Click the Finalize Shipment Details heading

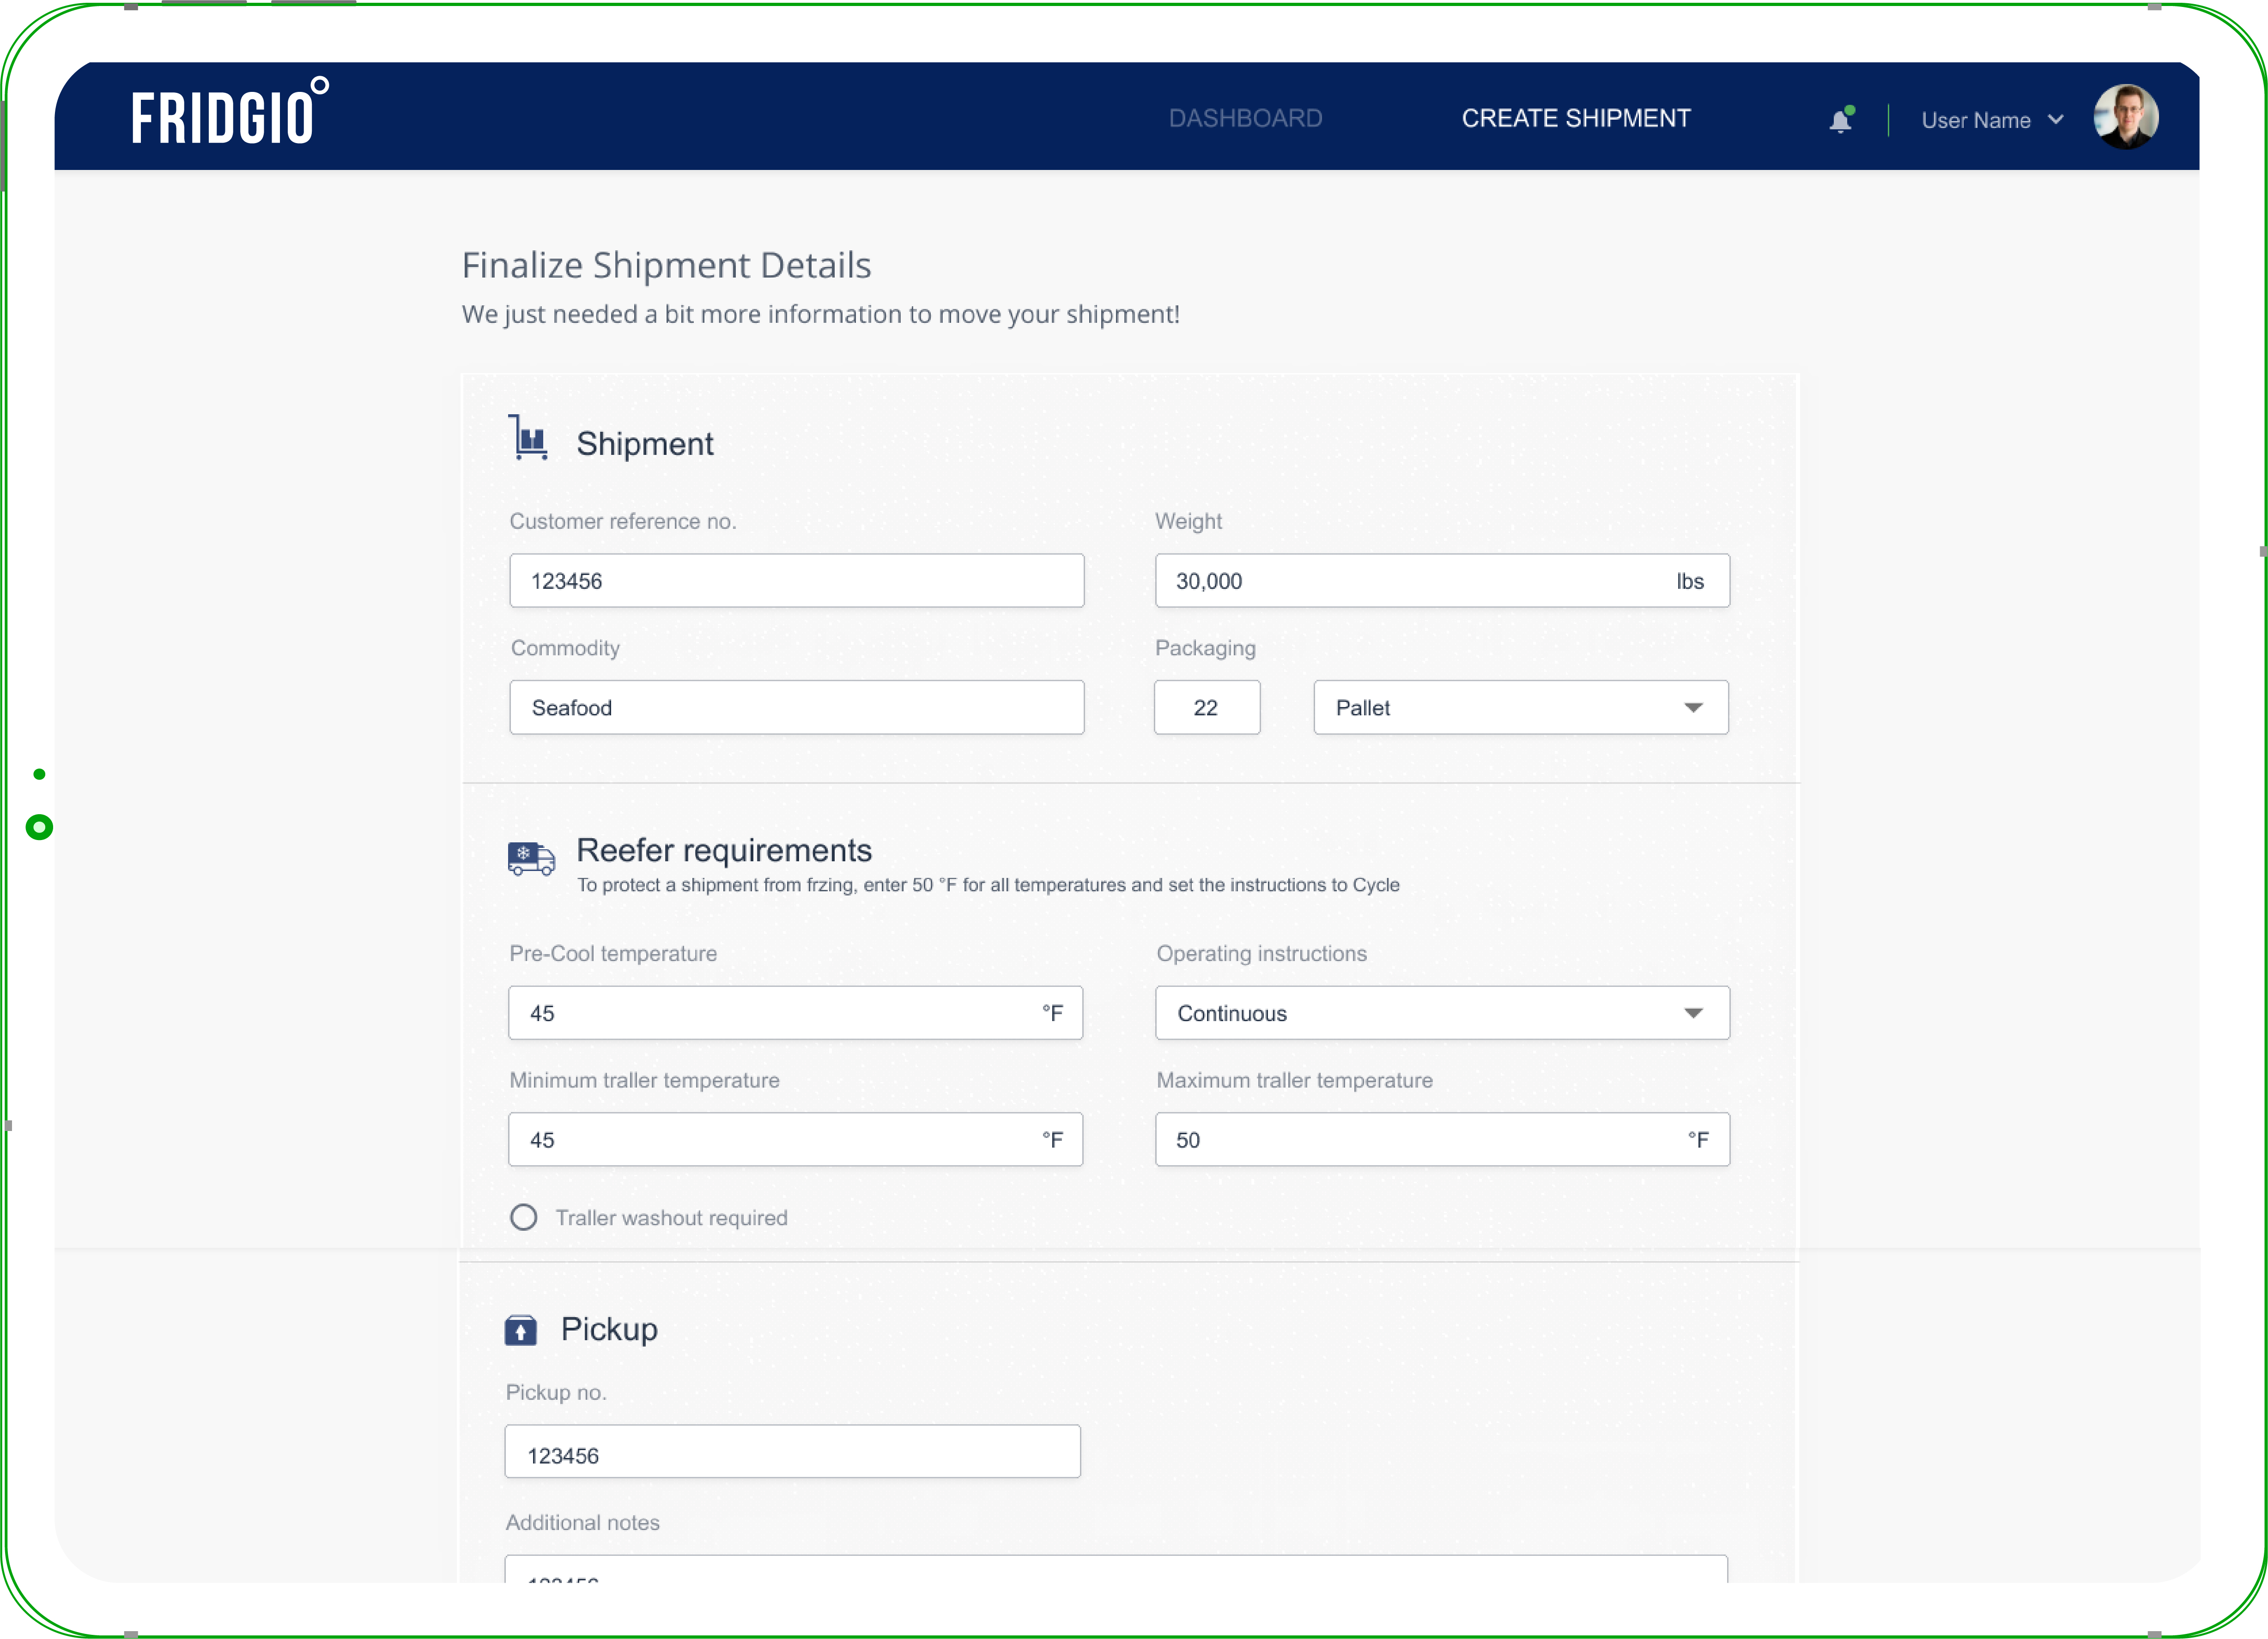[x=666, y=265]
